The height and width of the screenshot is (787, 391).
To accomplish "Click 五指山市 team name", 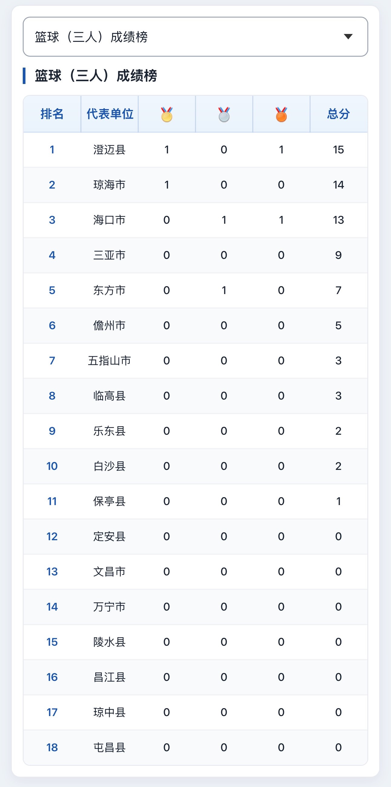I will (x=109, y=360).
